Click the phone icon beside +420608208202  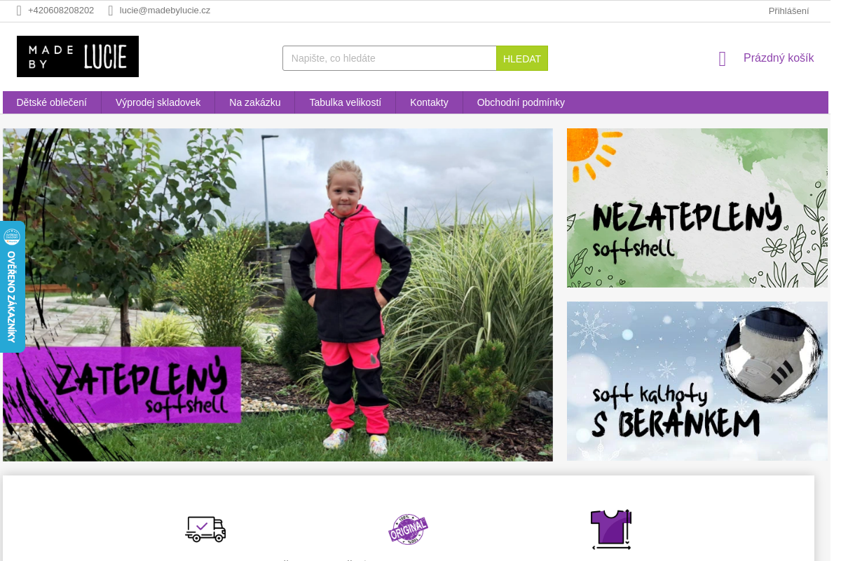pyautogui.click(x=19, y=11)
